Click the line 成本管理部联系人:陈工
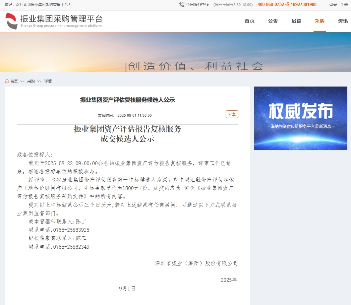 click(x=57, y=221)
